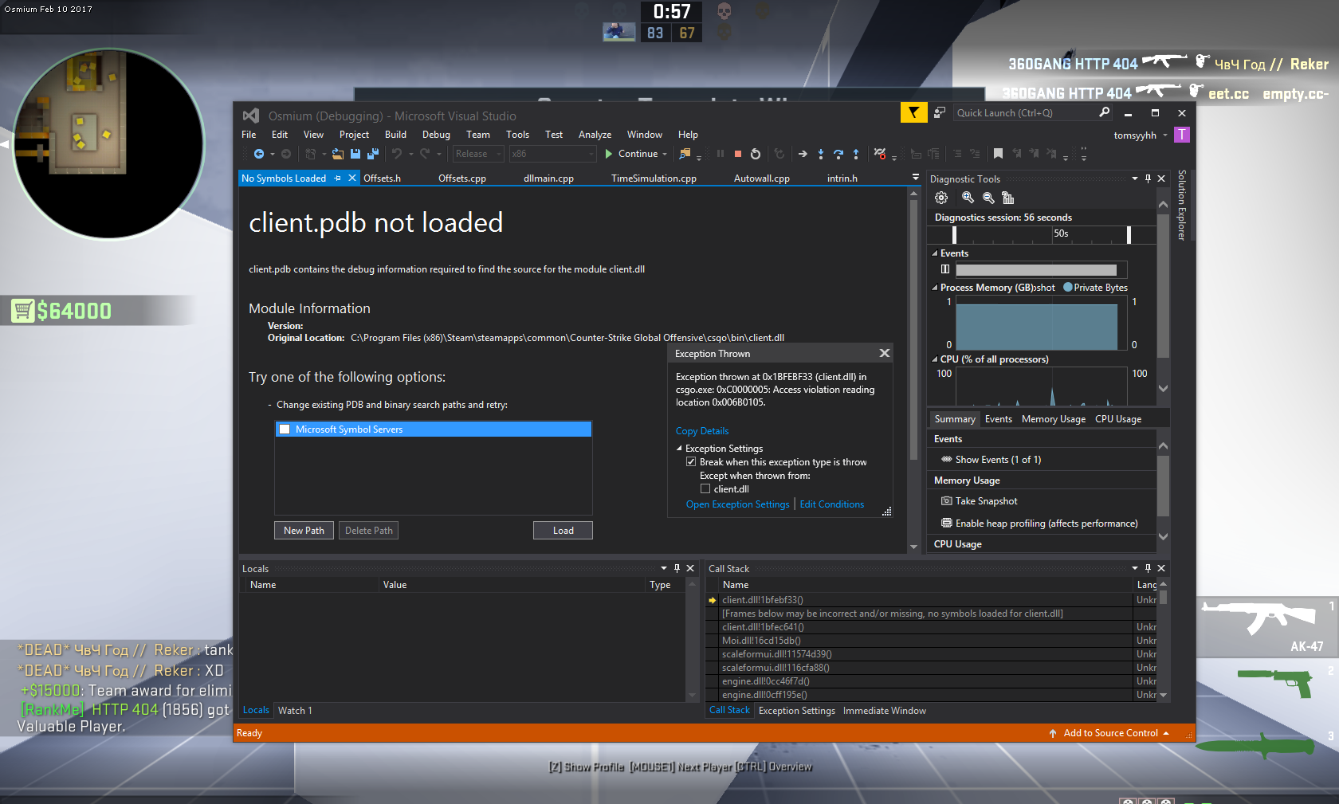
Task: Open the Diagnostic Tools window options dropdown
Action: click(1135, 178)
